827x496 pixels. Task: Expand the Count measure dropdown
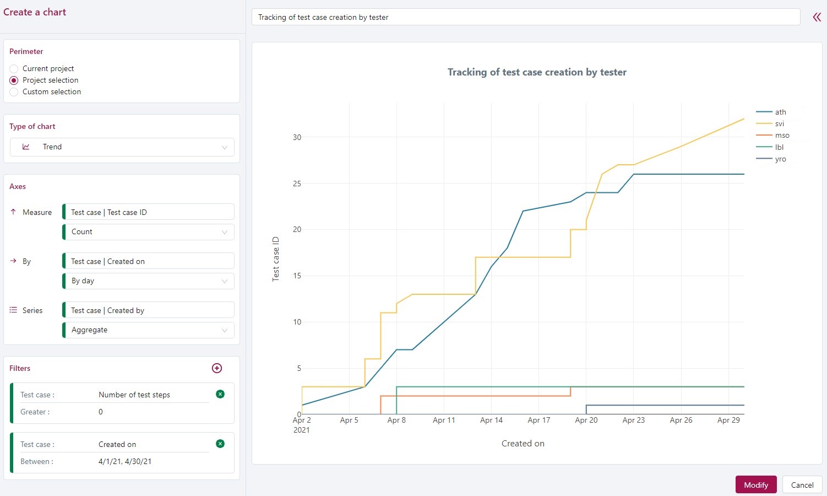[x=149, y=232]
